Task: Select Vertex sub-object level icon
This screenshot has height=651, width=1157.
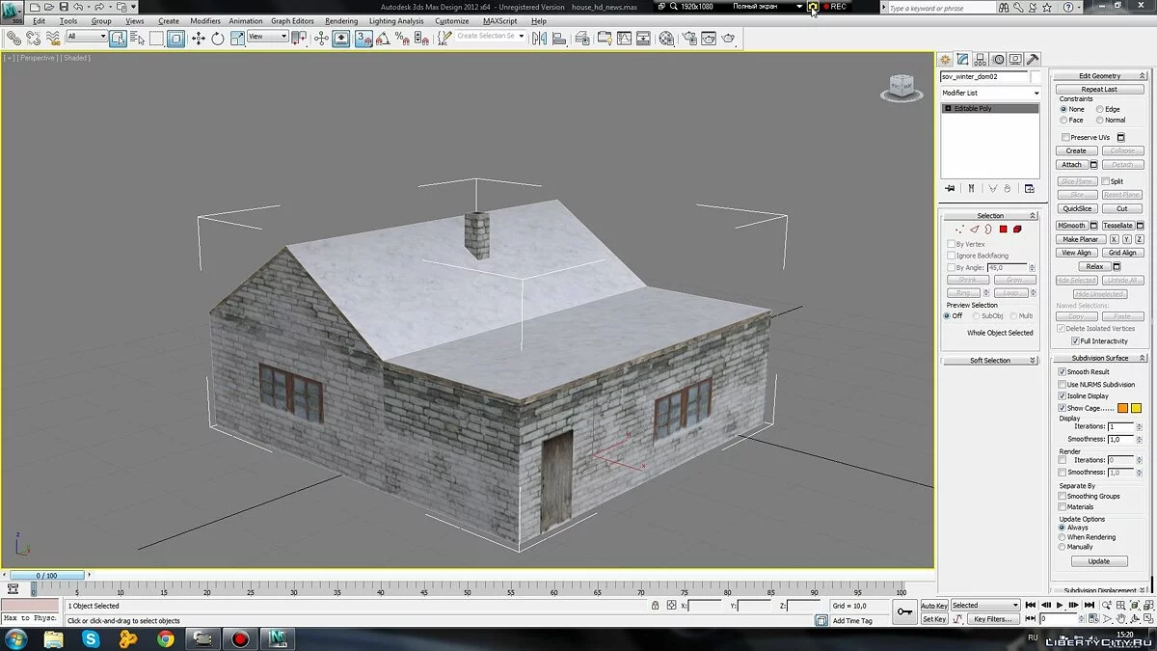Action: 959,230
